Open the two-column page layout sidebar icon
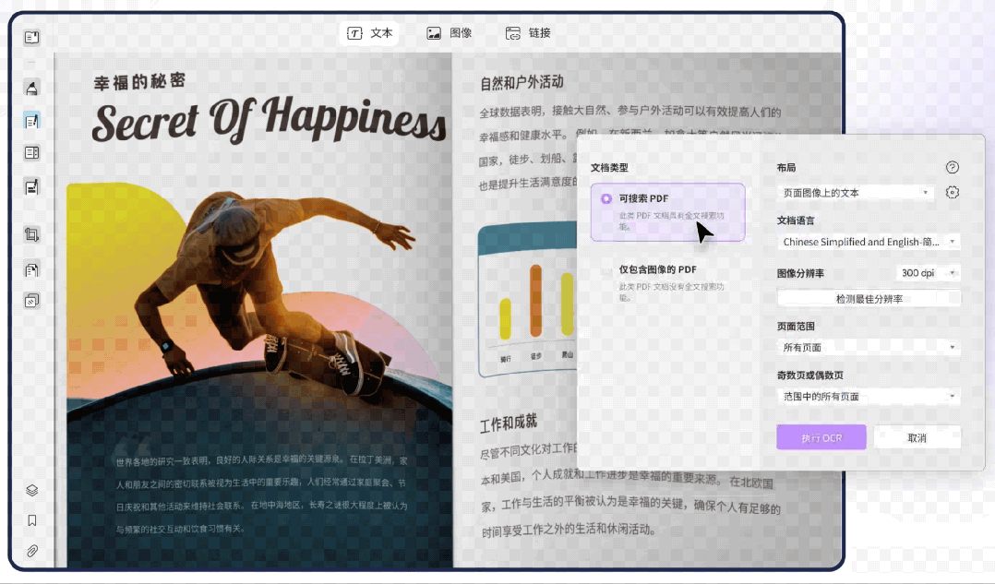Screen dimensions: 995x584 (x=31, y=153)
